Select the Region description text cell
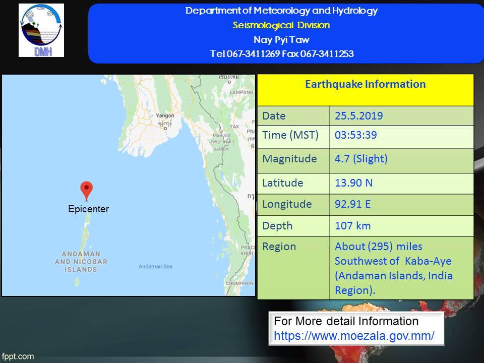 [393, 268]
